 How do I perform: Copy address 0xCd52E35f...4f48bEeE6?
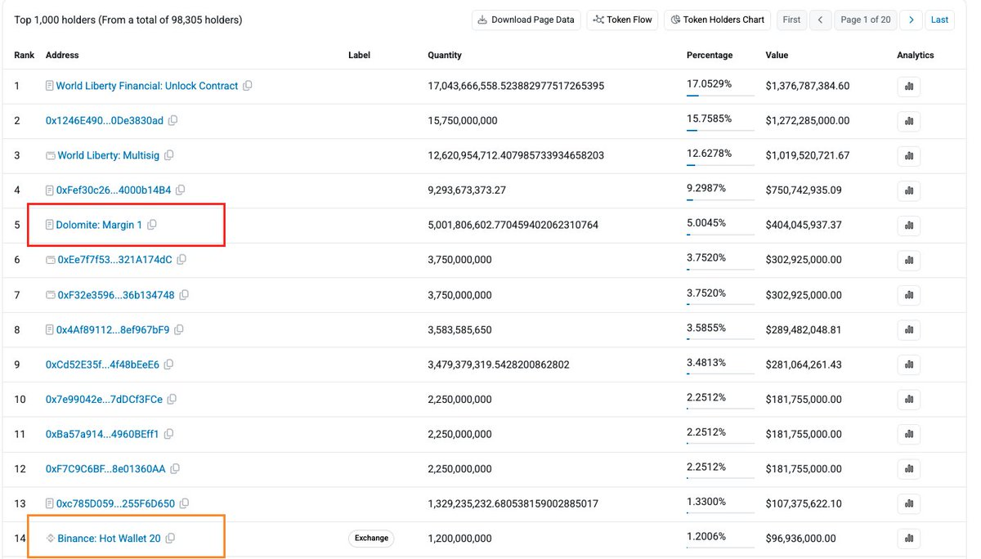pos(168,364)
